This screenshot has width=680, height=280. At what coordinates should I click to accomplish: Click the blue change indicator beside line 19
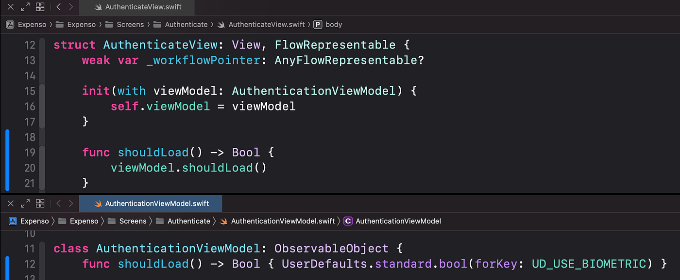(7, 152)
